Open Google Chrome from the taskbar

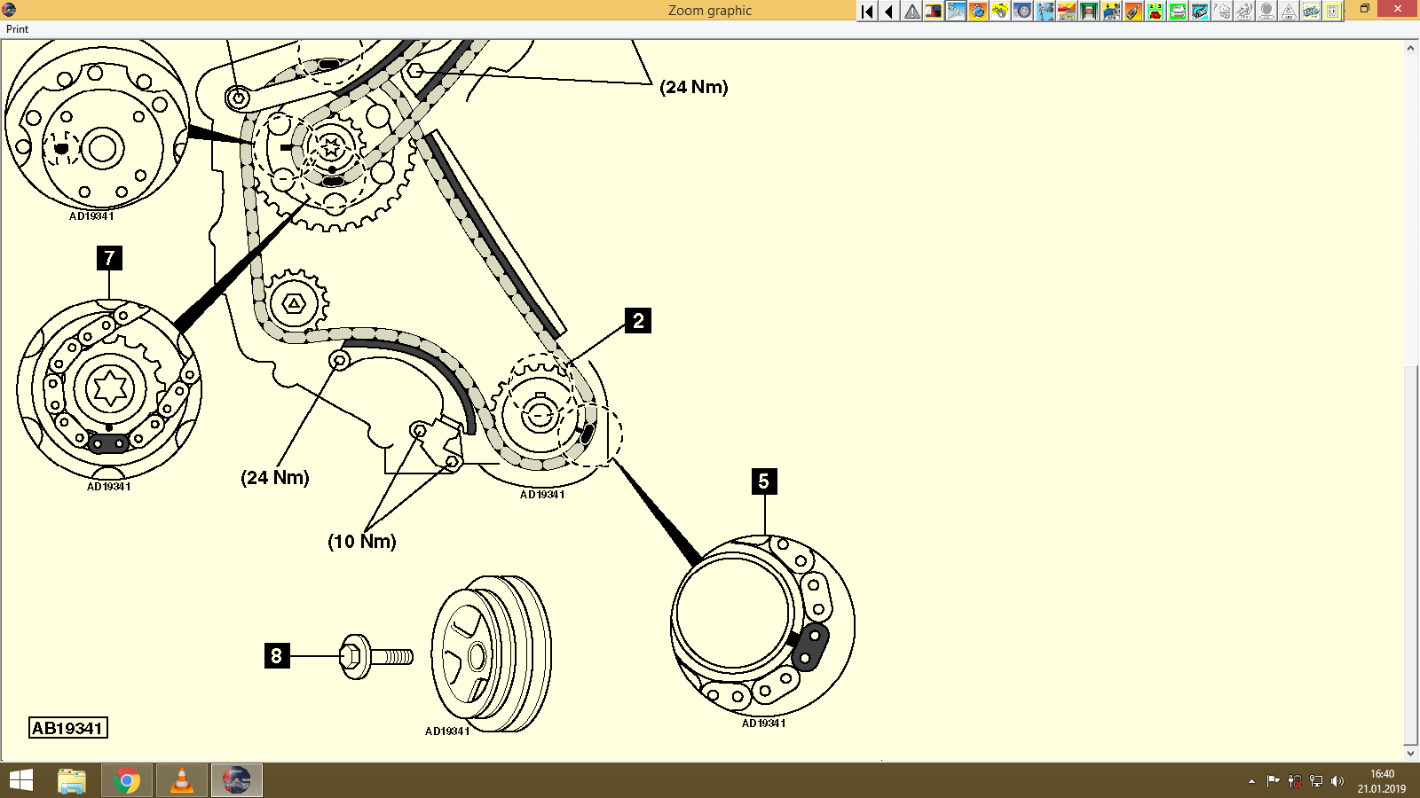[127, 780]
